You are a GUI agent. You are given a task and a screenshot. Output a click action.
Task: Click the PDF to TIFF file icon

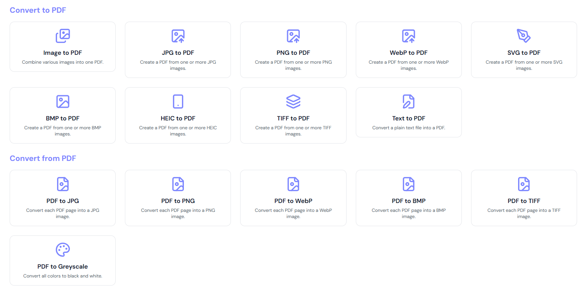pos(524,184)
